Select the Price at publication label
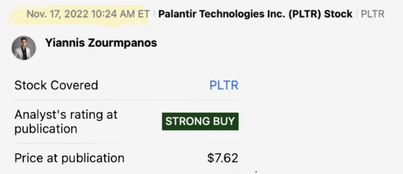Screen dimensions: 403x174 69,158
